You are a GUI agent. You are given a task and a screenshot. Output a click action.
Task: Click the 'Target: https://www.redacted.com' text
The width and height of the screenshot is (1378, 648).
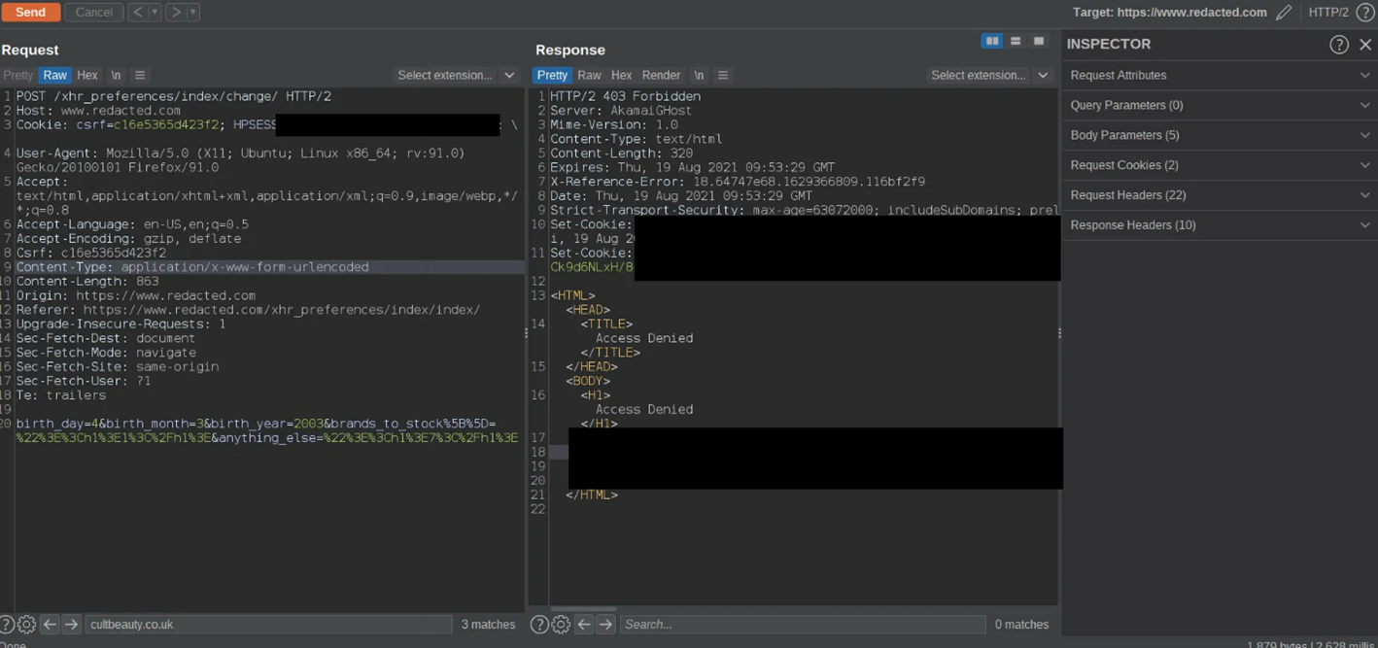pos(1170,13)
